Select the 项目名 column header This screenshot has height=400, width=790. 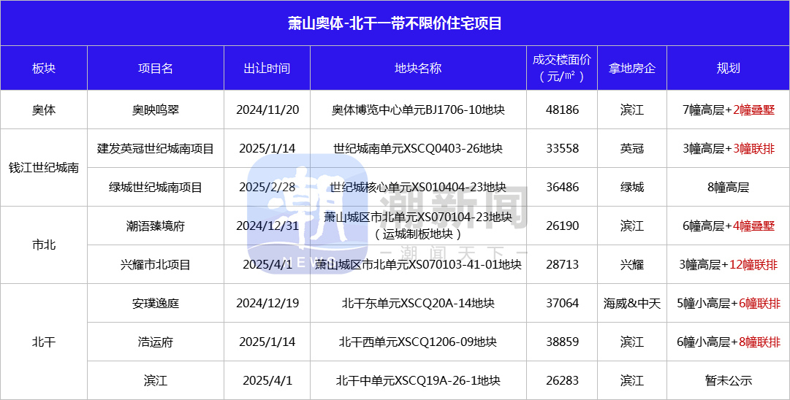pyautogui.click(x=156, y=69)
